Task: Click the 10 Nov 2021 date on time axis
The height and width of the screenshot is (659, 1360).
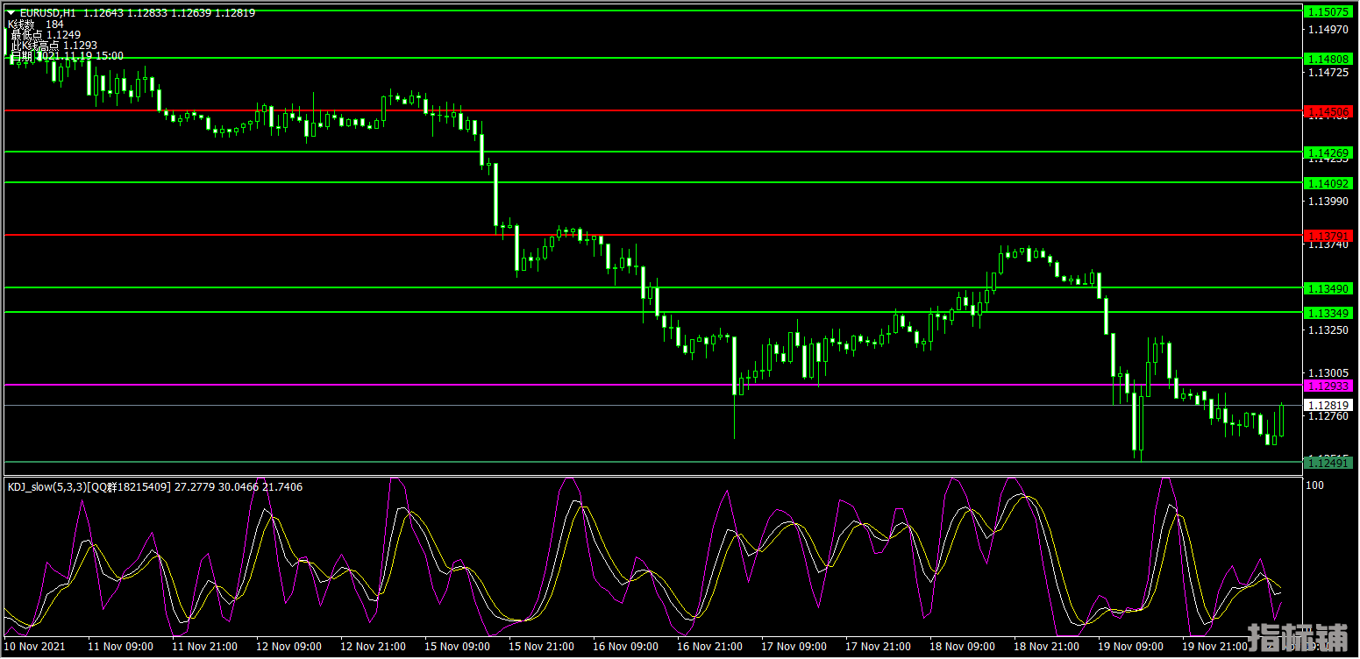Action: (x=33, y=647)
